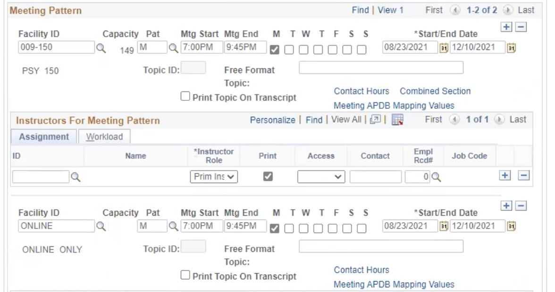Edit the Facility ID field 009-150
Image resolution: width=555 pixels, height=292 pixels.
click(56, 47)
